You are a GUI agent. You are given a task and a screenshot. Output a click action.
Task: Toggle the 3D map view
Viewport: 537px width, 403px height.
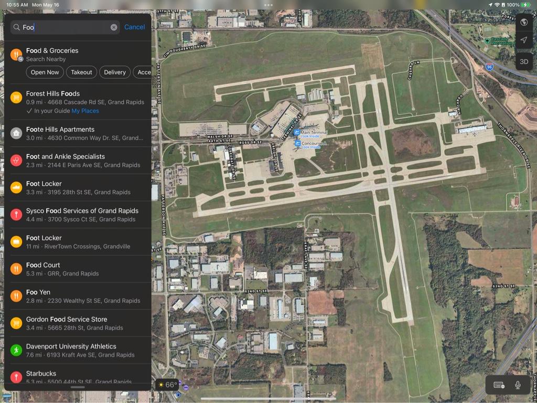524,62
